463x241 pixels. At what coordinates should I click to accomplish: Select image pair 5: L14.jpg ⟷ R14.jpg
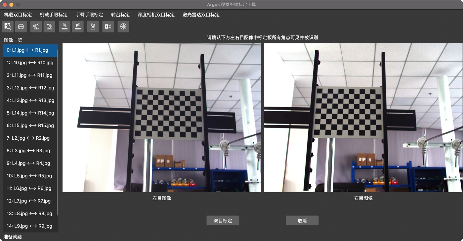pyautogui.click(x=30, y=113)
